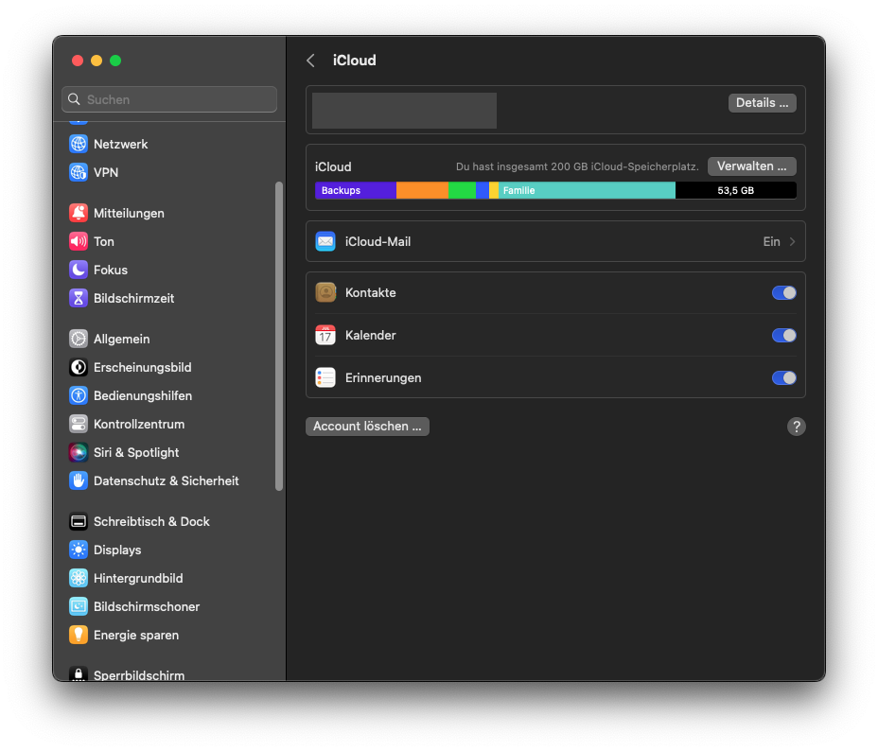Click the Allgemein gear icon
The image size is (878, 751).
point(79,340)
